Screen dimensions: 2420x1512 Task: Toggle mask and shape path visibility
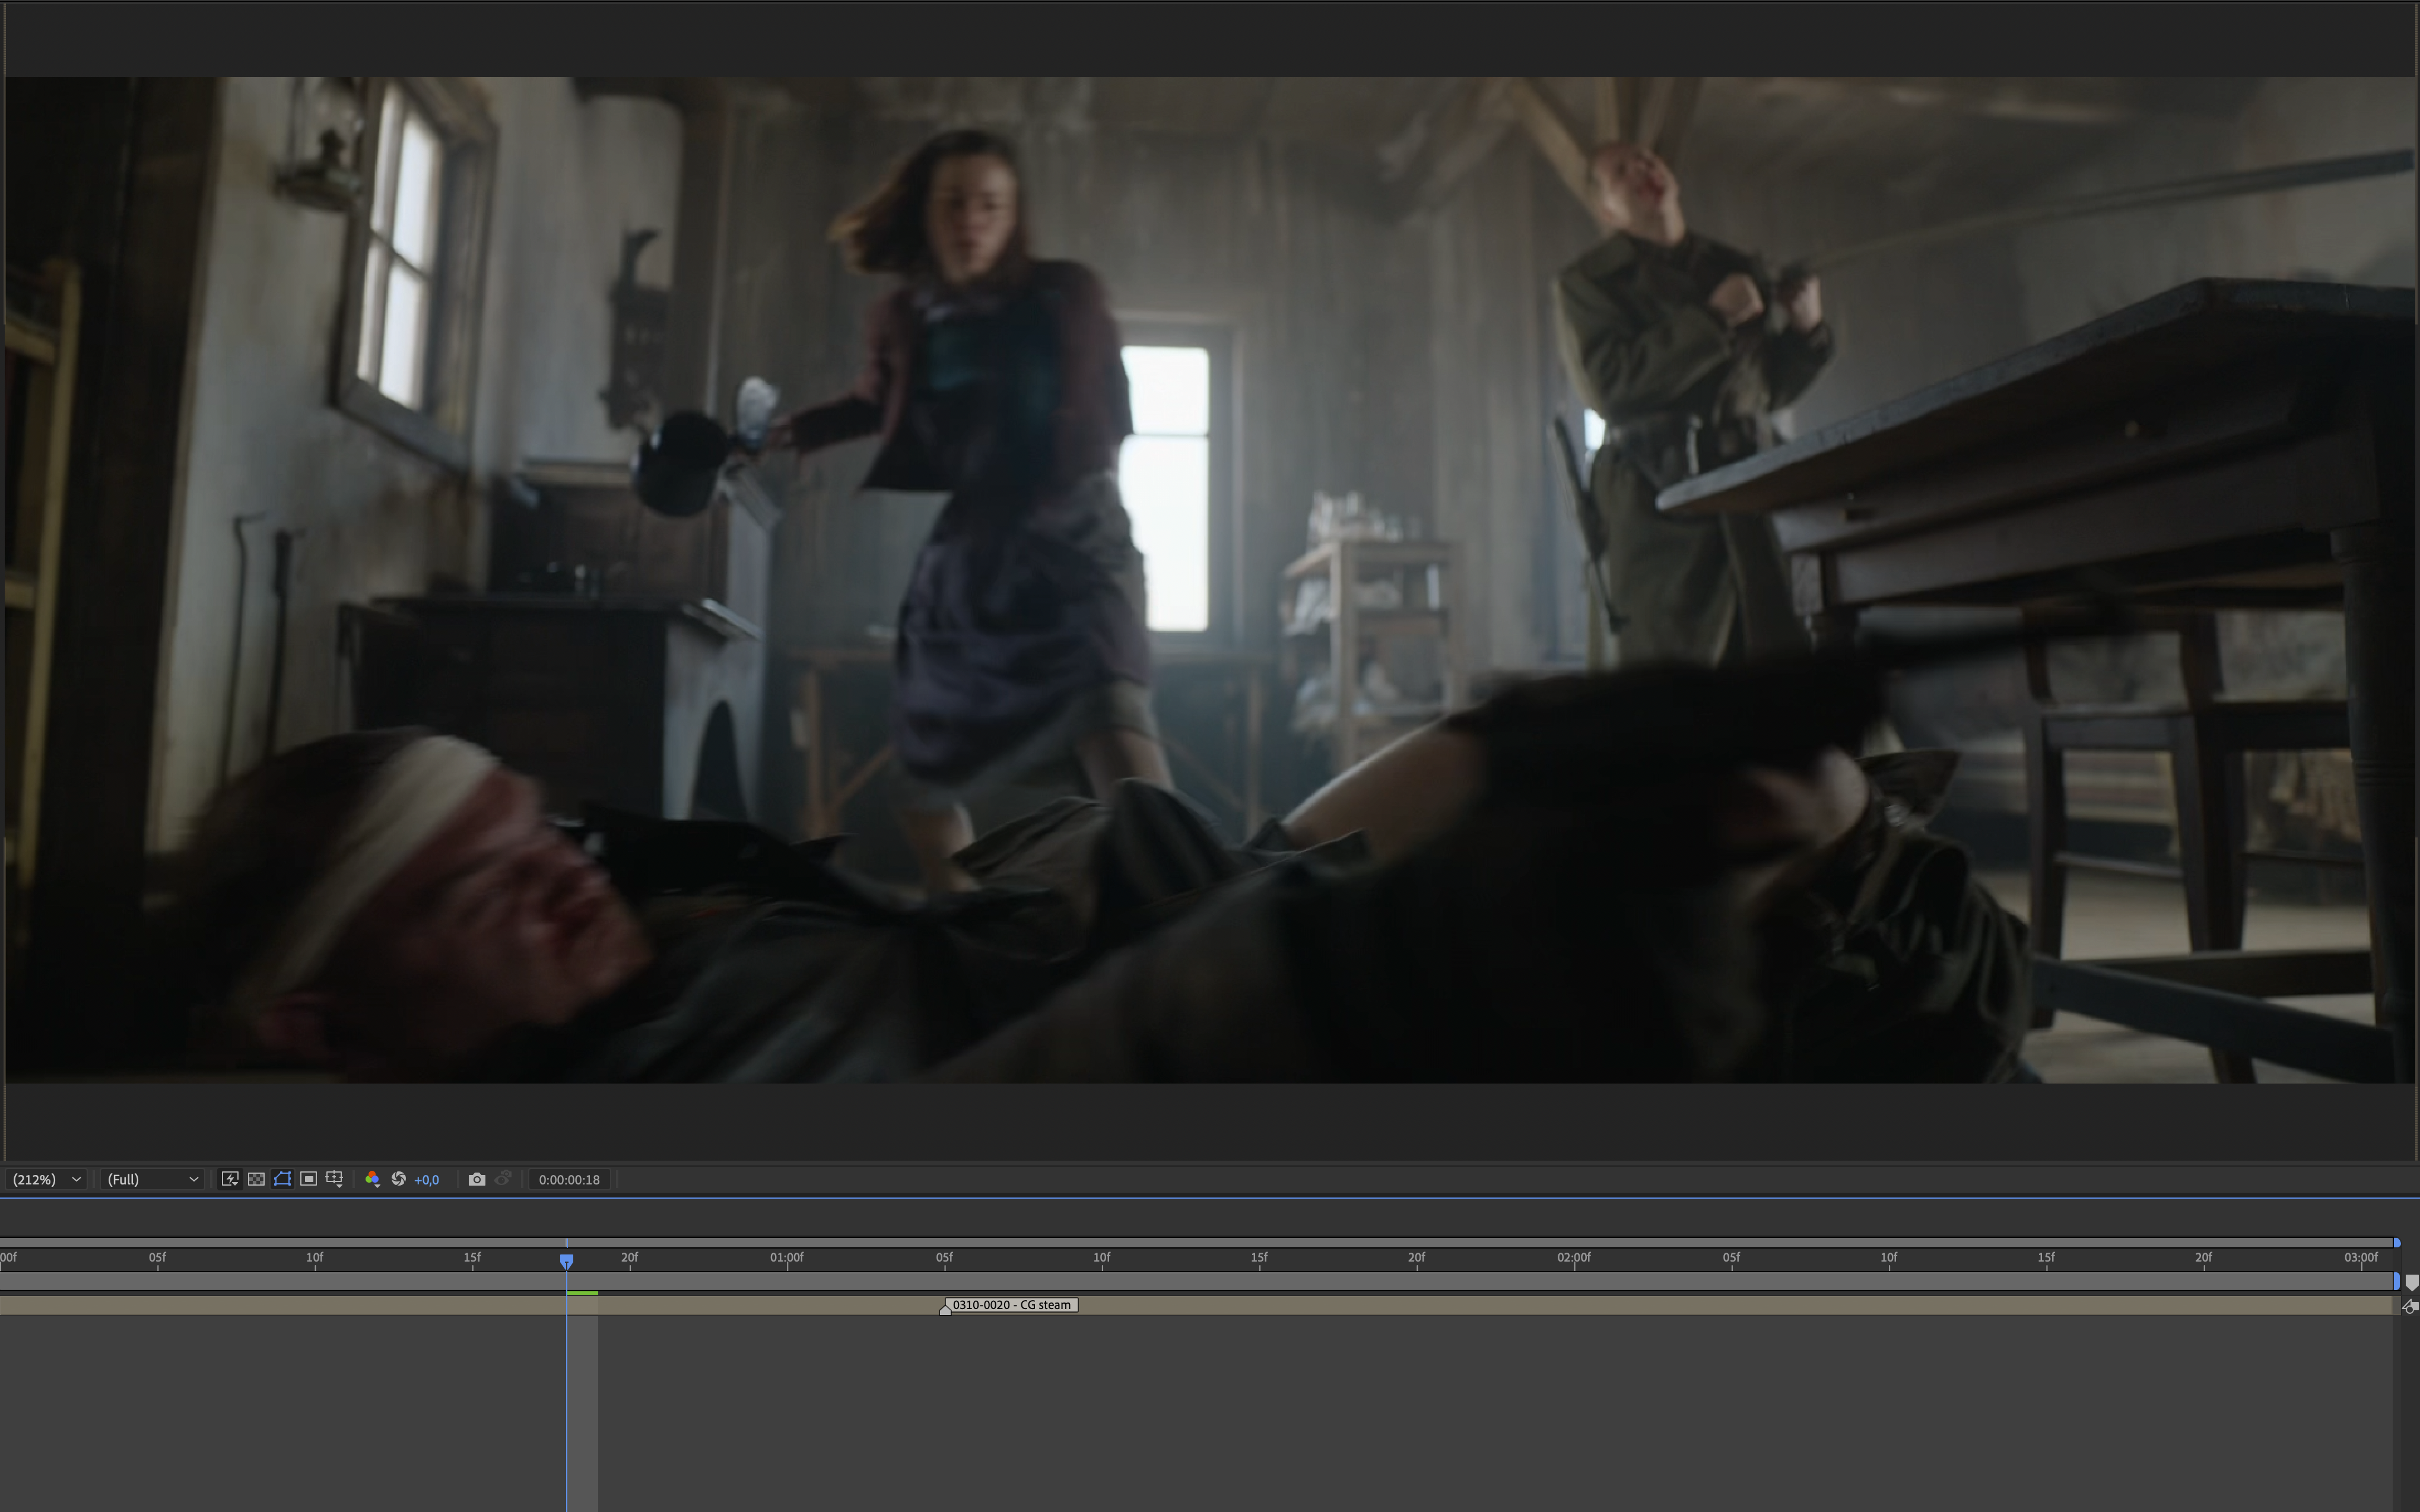(282, 1179)
